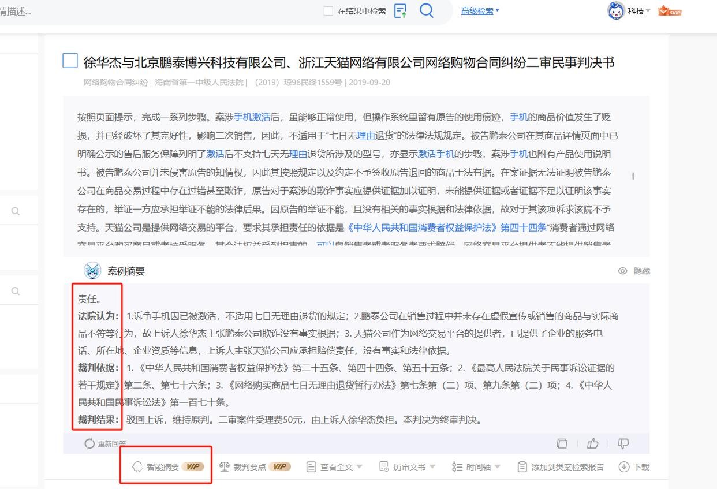Click lower search icon in left panel
This screenshot has width=717, height=489.
click(16, 291)
